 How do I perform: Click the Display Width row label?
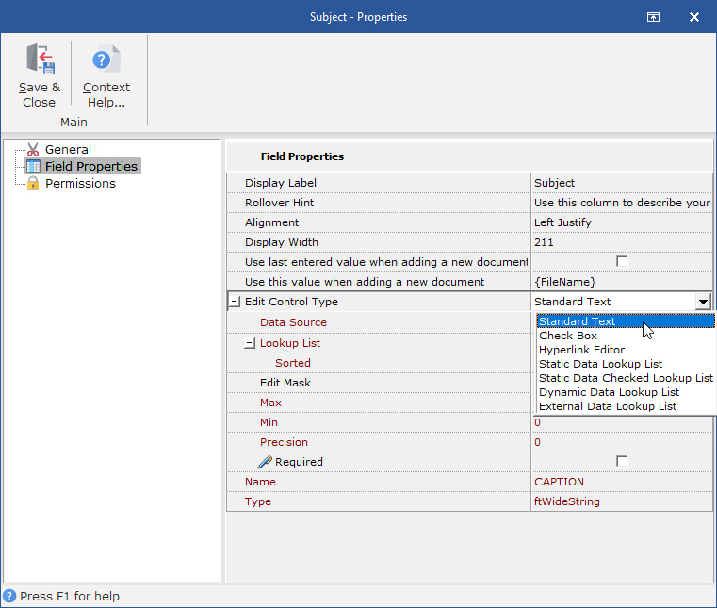pyautogui.click(x=281, y=242)
